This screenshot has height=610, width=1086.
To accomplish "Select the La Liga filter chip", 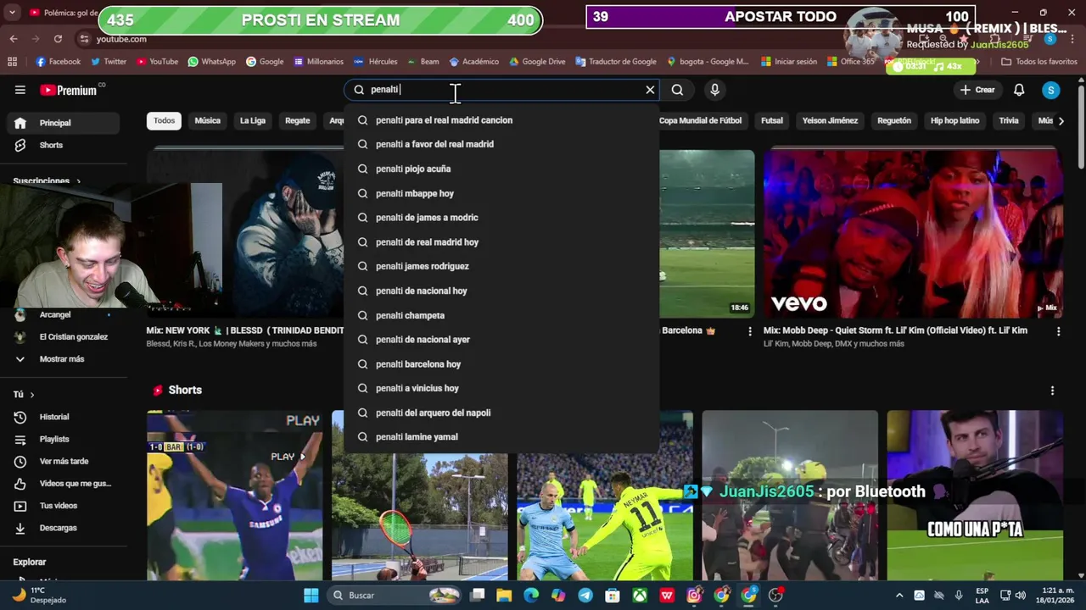I will point(253,120).
